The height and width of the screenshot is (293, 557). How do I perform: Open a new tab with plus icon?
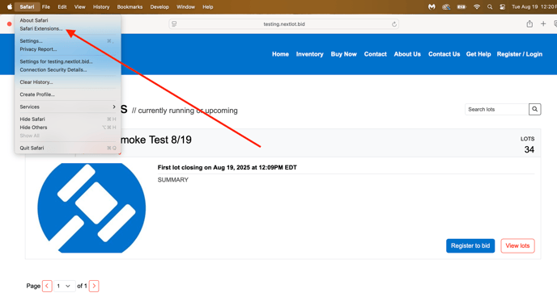click(x=543, y=23)
